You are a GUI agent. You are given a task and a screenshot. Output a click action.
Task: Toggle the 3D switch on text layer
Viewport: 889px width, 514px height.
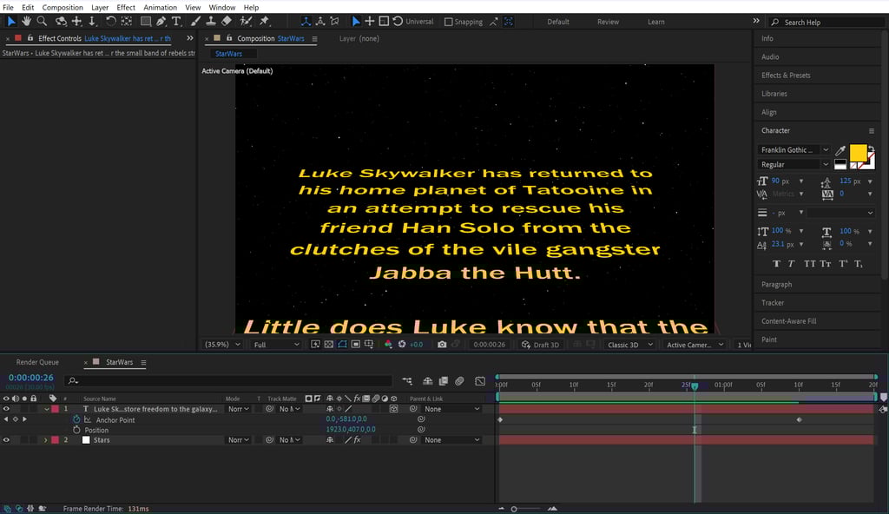point(393,409)
